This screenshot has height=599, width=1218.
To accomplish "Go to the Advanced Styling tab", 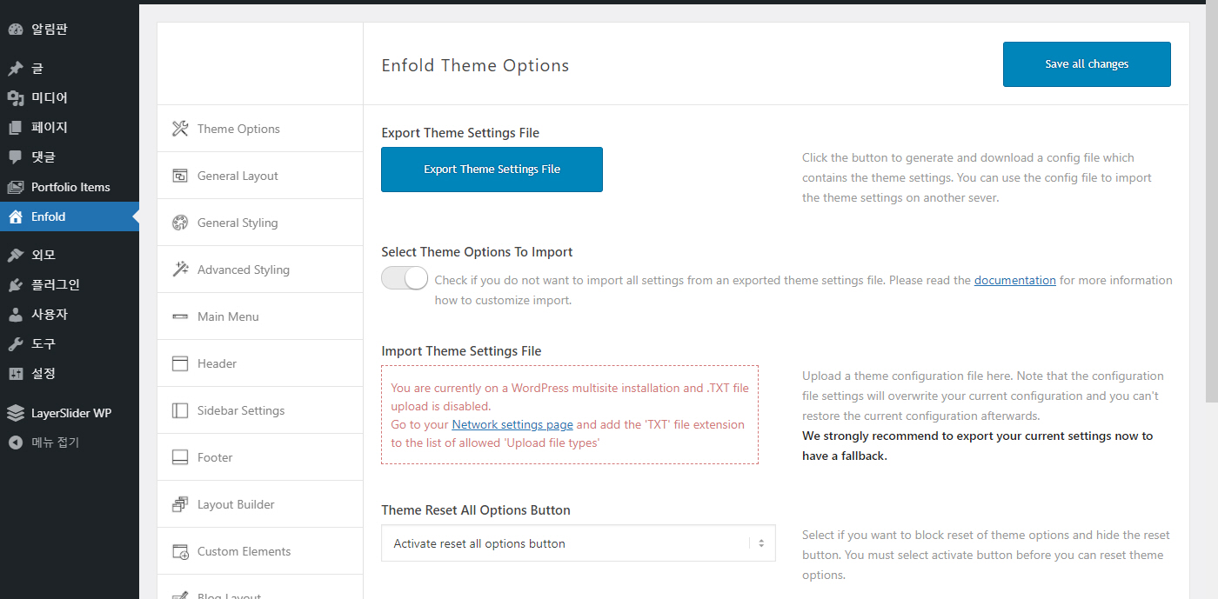I will pyautogui.click(x=260, y=270).
